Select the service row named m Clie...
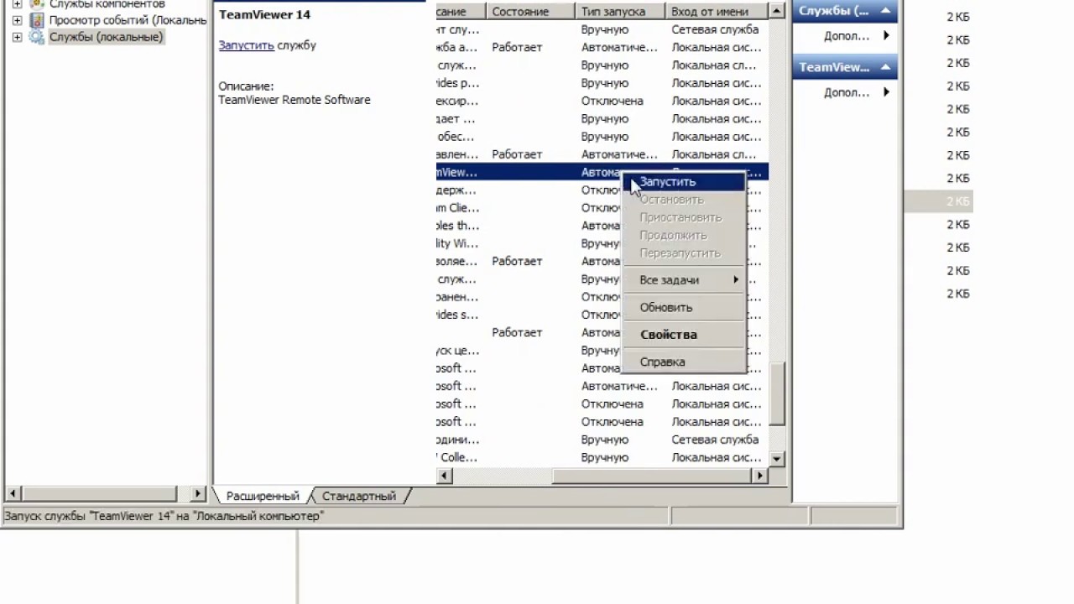 tap(602, 207)
